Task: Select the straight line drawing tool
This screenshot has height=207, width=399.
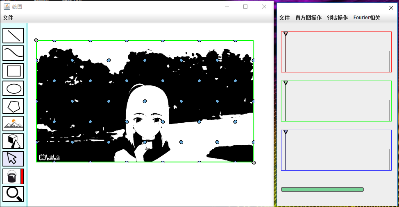Action: pyautogui.click(x=13, y=36)
